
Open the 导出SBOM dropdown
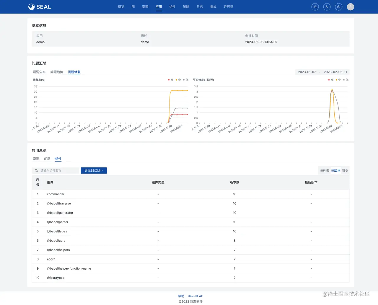(x=94, y=170)
